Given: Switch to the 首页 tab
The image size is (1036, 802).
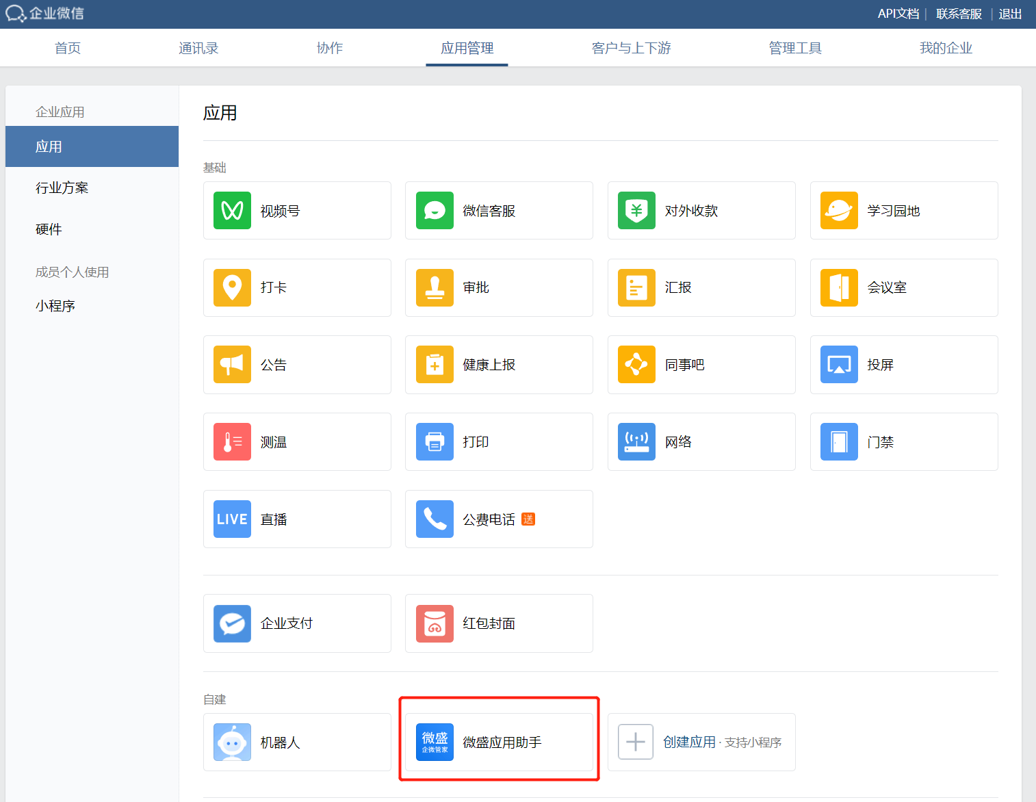Looking at the screenshot, I should point(68,48).
